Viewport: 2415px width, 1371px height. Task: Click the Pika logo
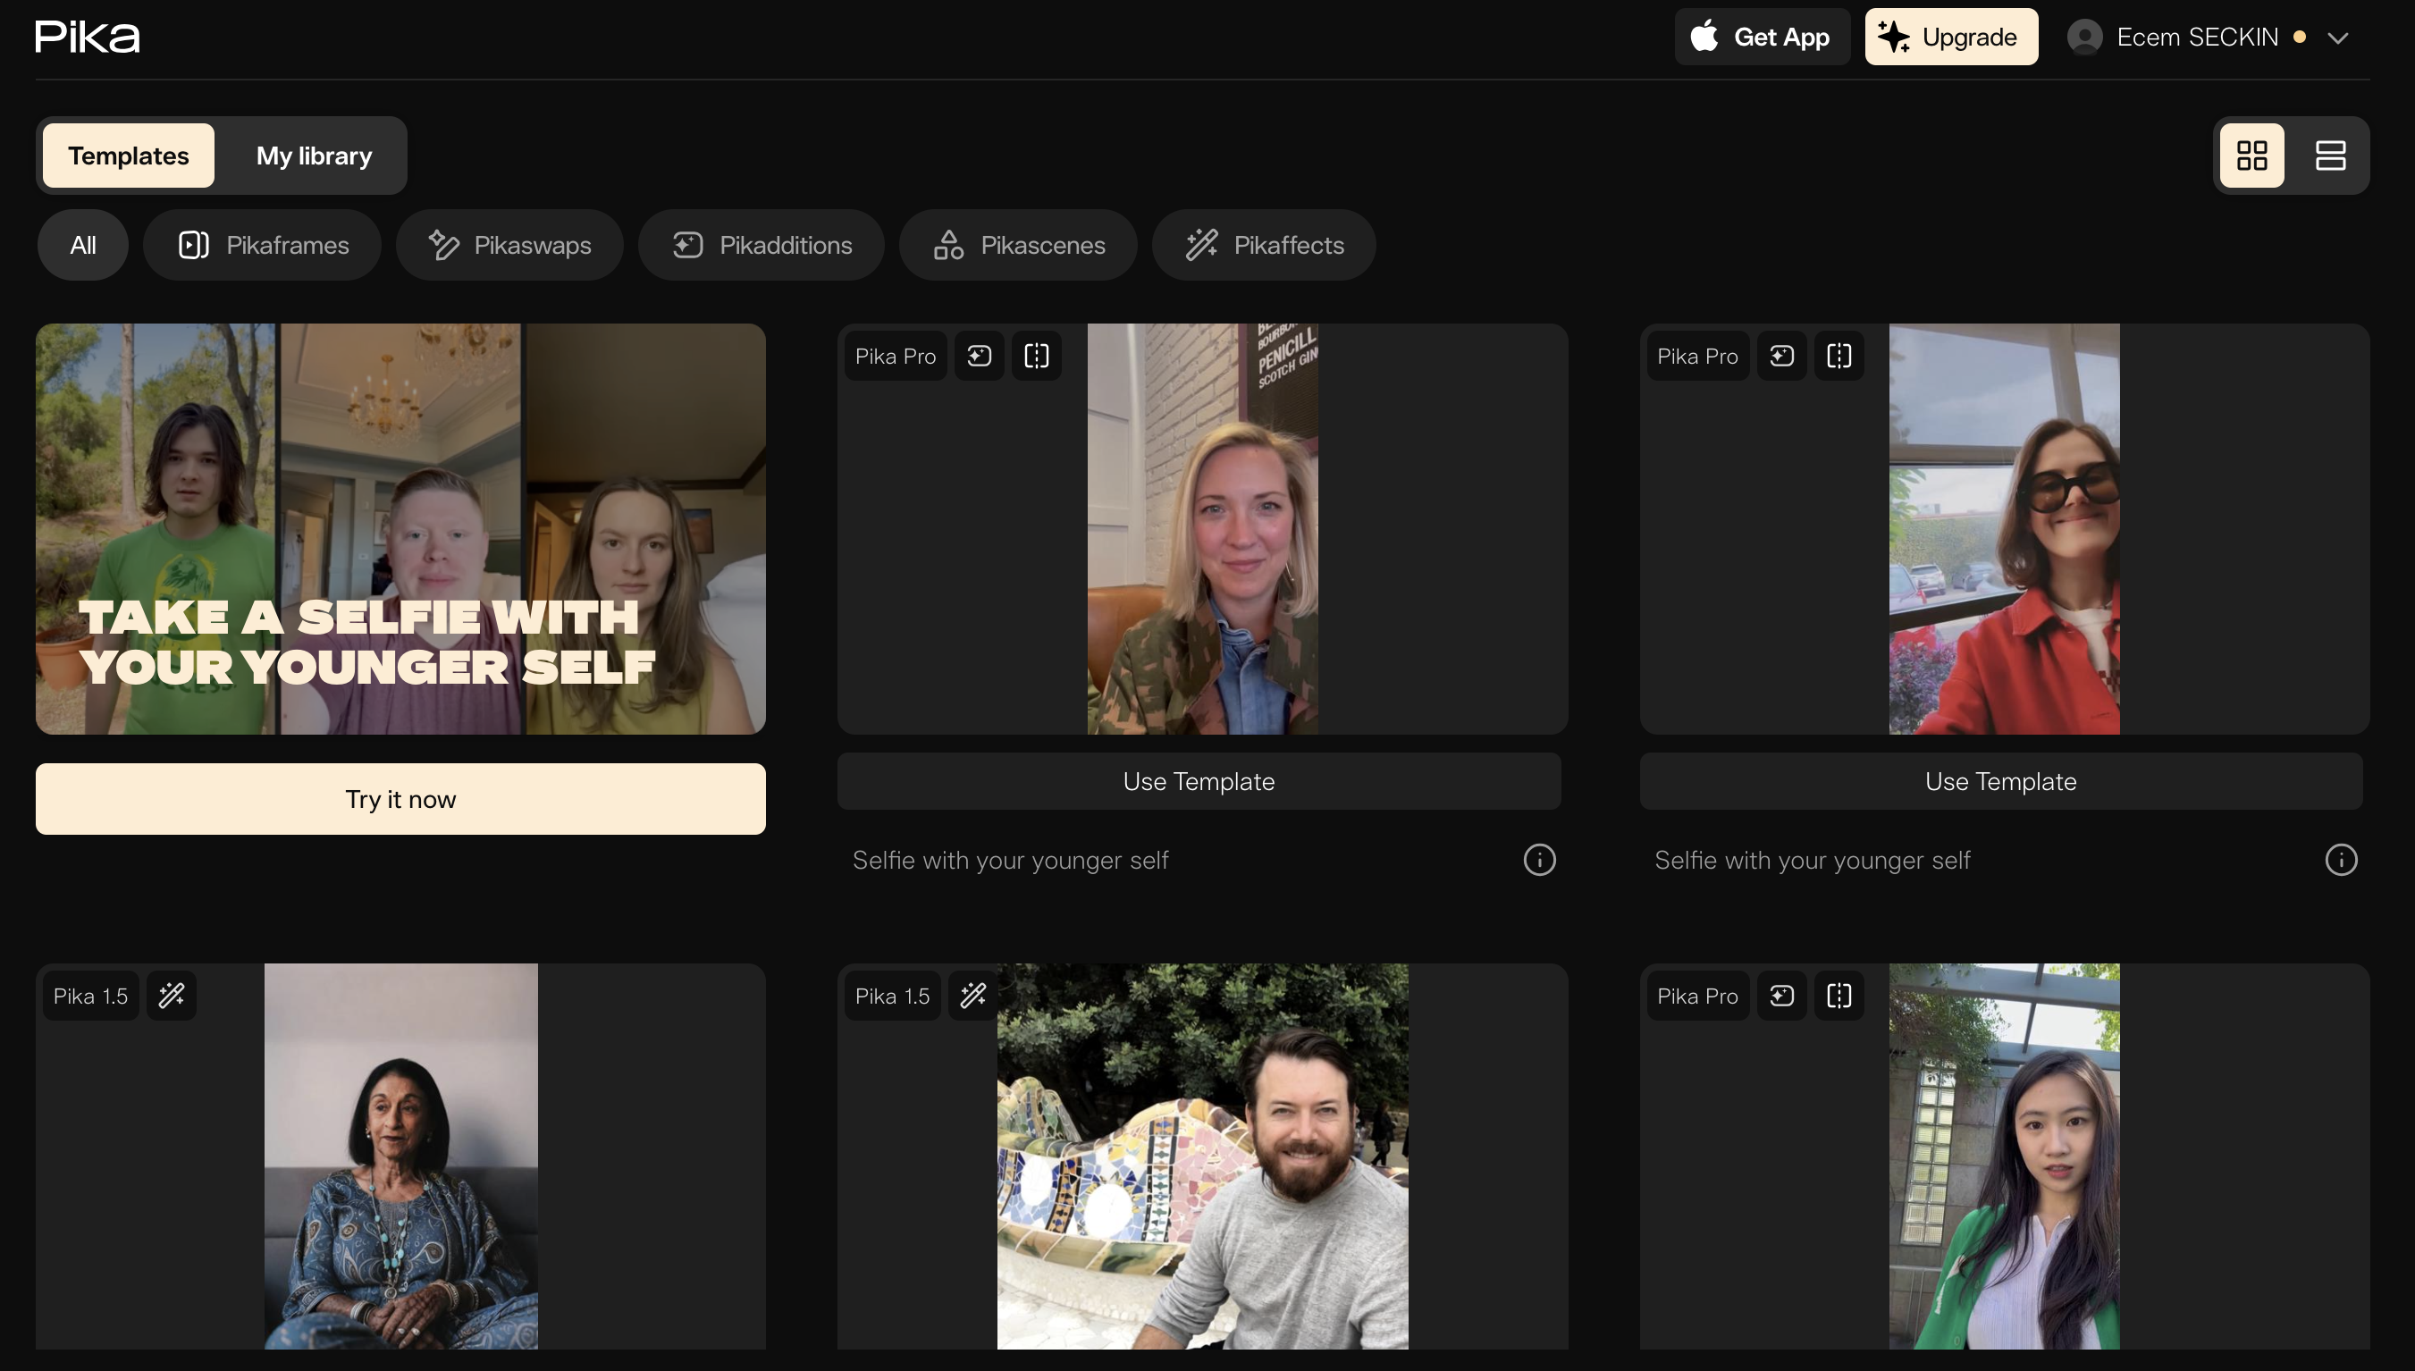(x=88, y=37)
